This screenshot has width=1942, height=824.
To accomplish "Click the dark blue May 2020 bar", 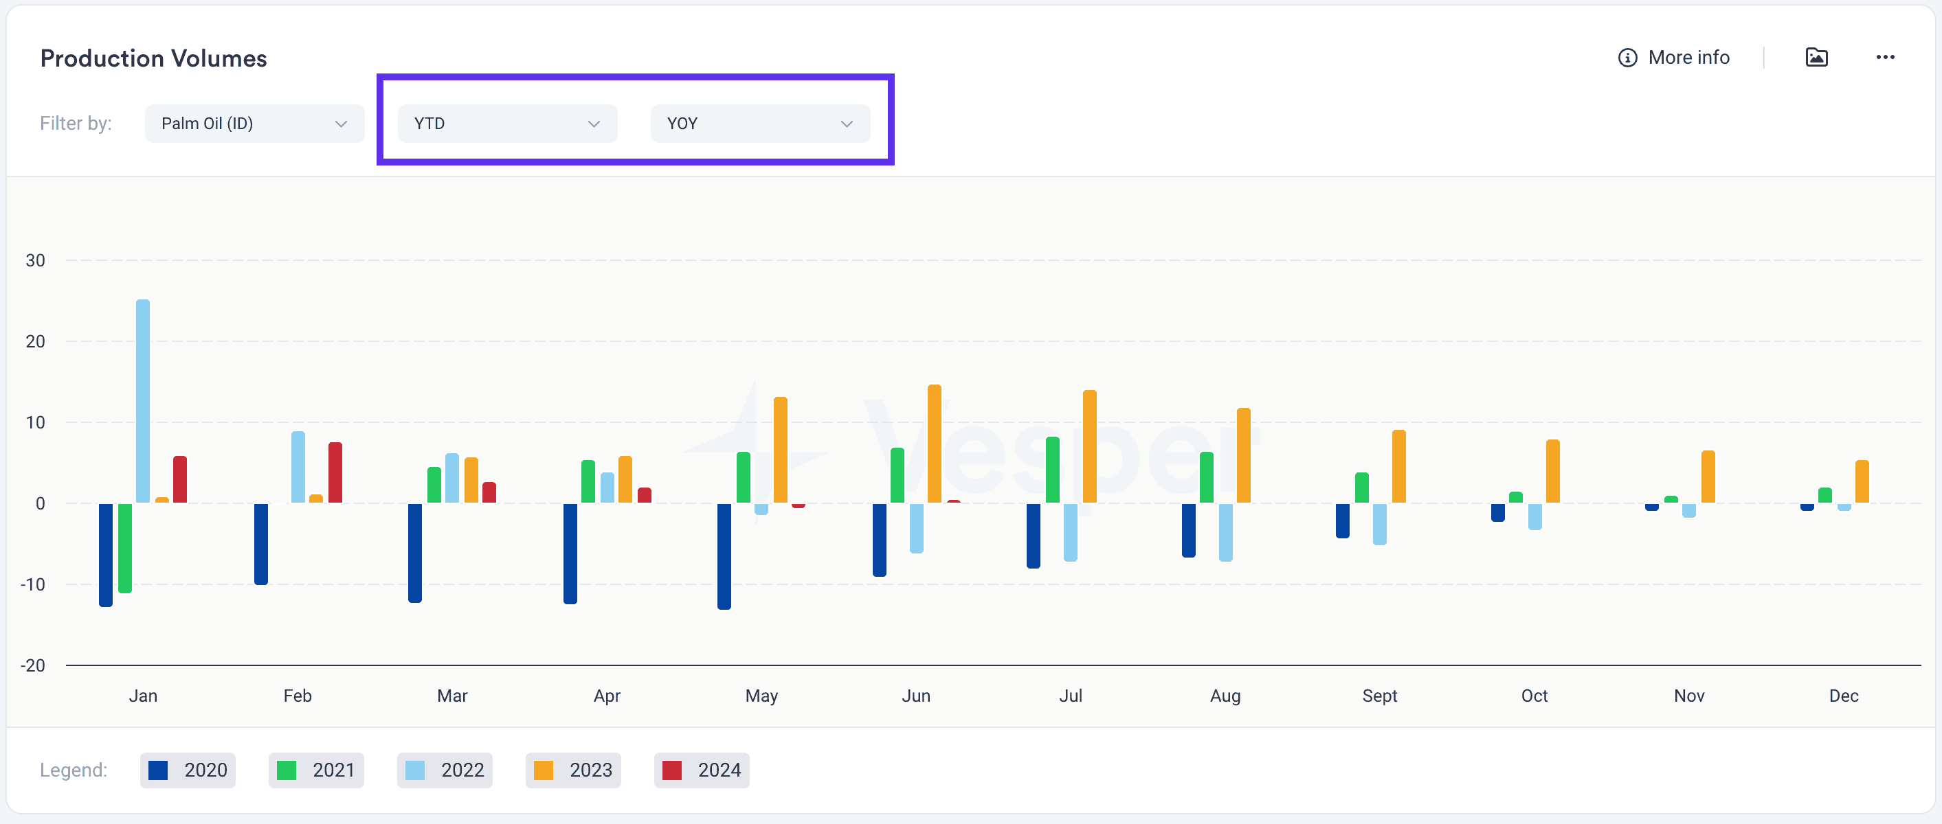I will pos(724,556).
